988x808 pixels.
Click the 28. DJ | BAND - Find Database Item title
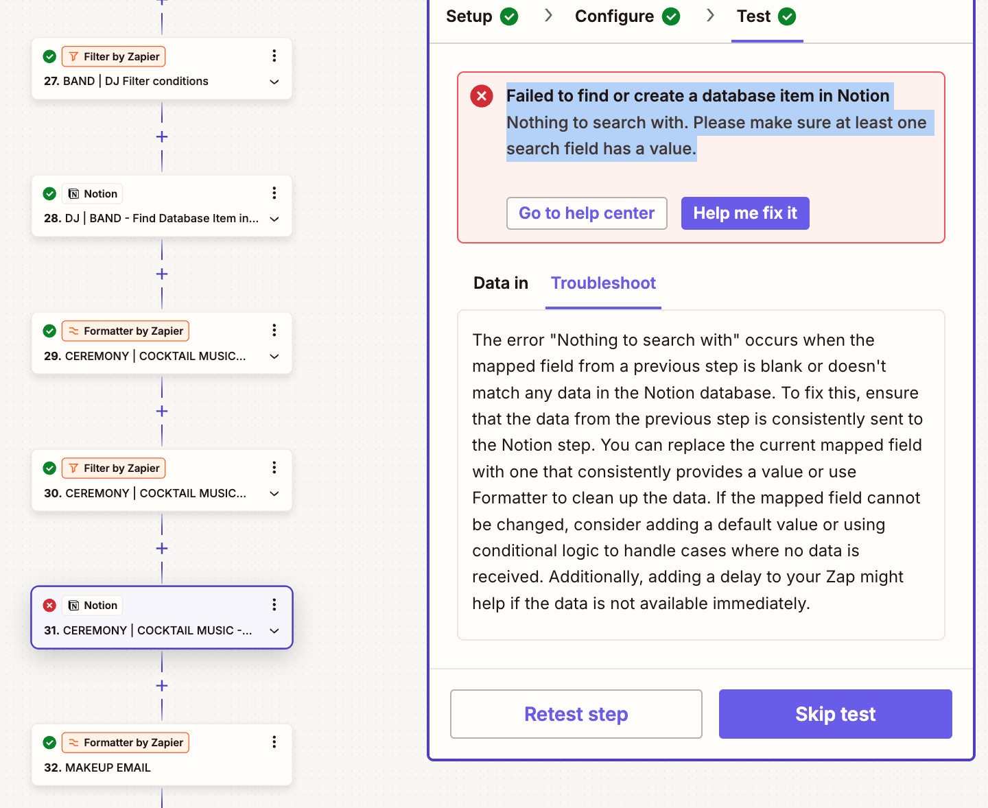pyautogui.click(x=152, y=218)
